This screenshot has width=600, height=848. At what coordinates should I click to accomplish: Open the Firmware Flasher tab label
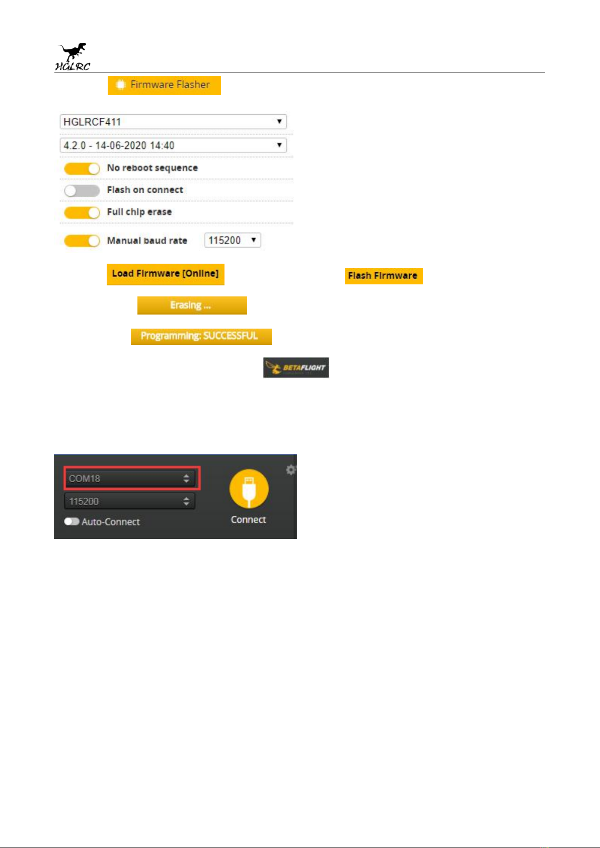point(170,85)
